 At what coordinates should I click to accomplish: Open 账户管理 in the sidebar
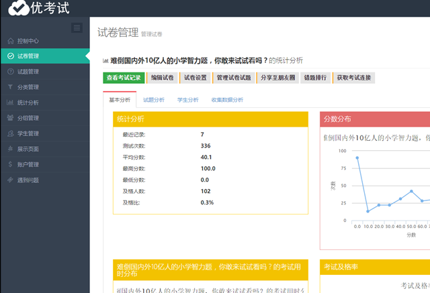pyautogui.click(x=45, y=164)
